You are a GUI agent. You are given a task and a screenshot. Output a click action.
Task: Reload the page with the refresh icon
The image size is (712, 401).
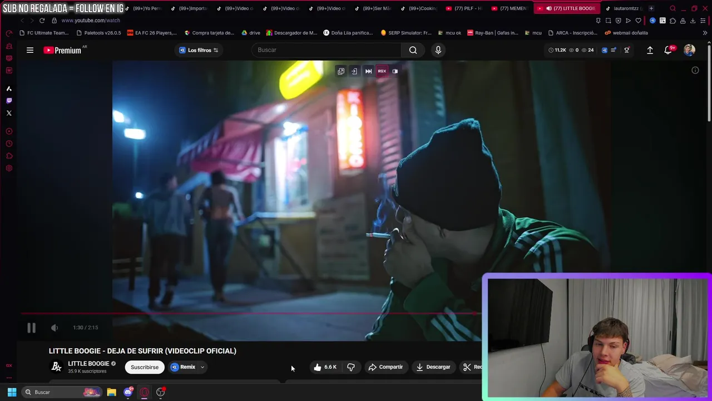(42, 21)
